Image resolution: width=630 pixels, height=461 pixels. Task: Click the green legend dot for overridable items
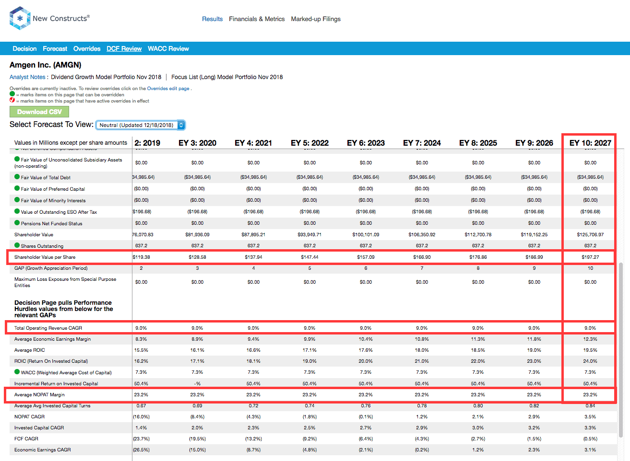(x=12, y=94)
